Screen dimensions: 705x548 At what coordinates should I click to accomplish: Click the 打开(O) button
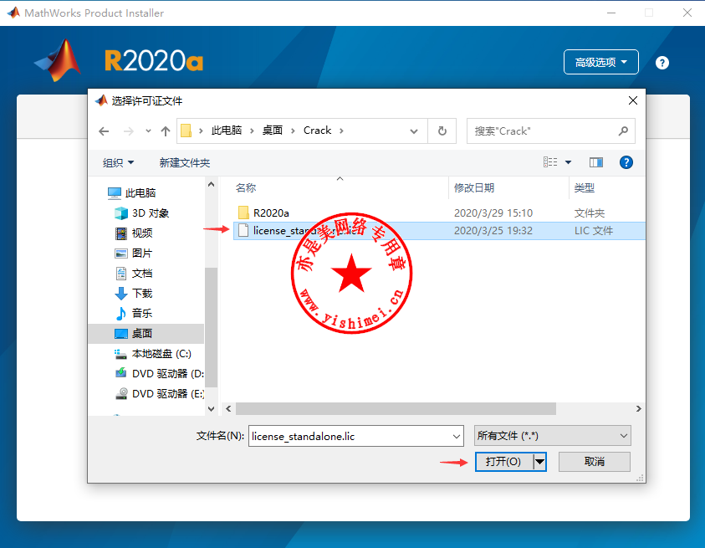coord(503,462)
